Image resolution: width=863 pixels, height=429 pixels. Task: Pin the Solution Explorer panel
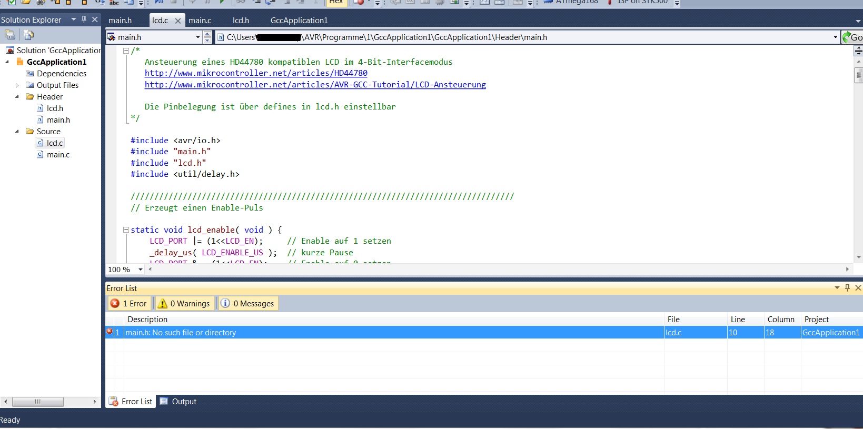tap(84, 19)
